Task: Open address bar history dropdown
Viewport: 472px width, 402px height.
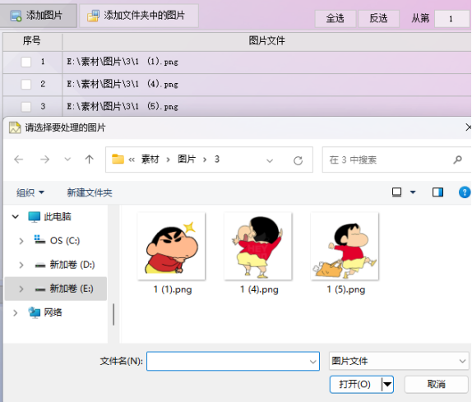Action: coord(270,160)
